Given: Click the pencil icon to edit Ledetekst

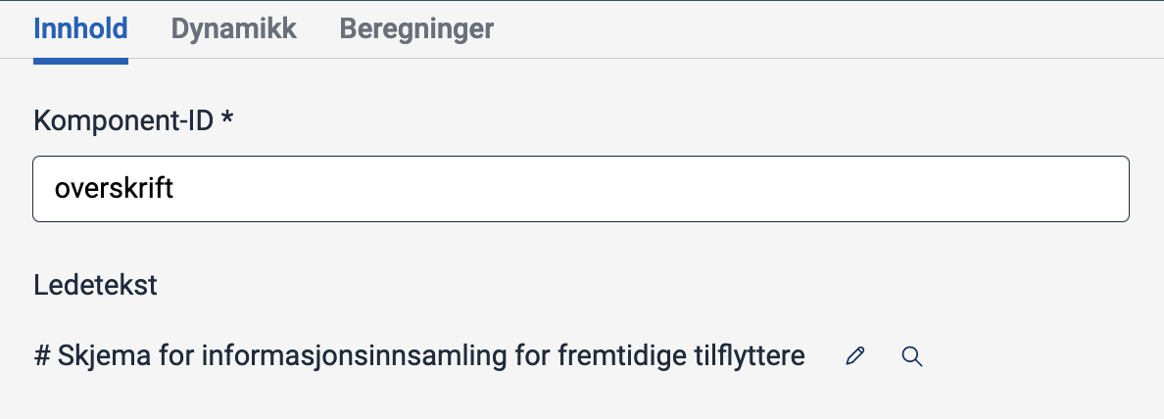Looking at the screenshot, I should pos(855,356).
